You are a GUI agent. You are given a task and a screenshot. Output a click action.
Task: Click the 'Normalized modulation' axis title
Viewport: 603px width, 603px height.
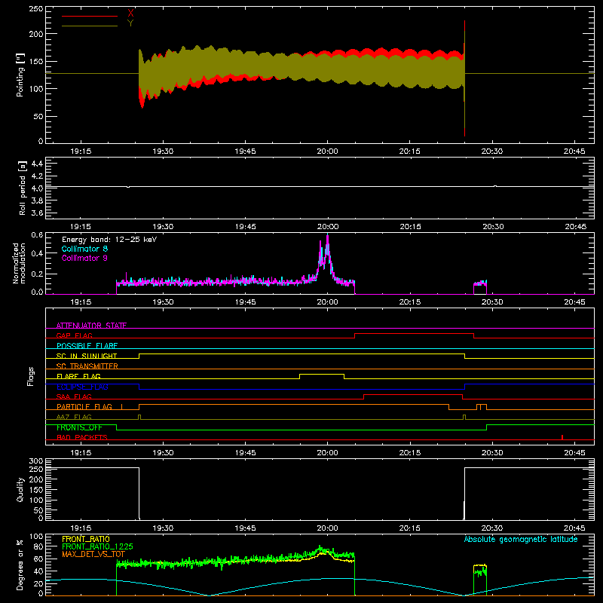point(19,263)
